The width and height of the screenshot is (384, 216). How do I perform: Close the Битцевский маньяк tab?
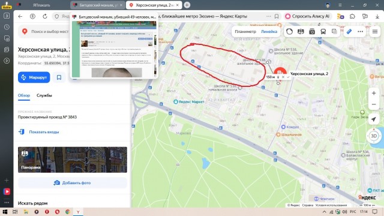click(x=121, y=5)
